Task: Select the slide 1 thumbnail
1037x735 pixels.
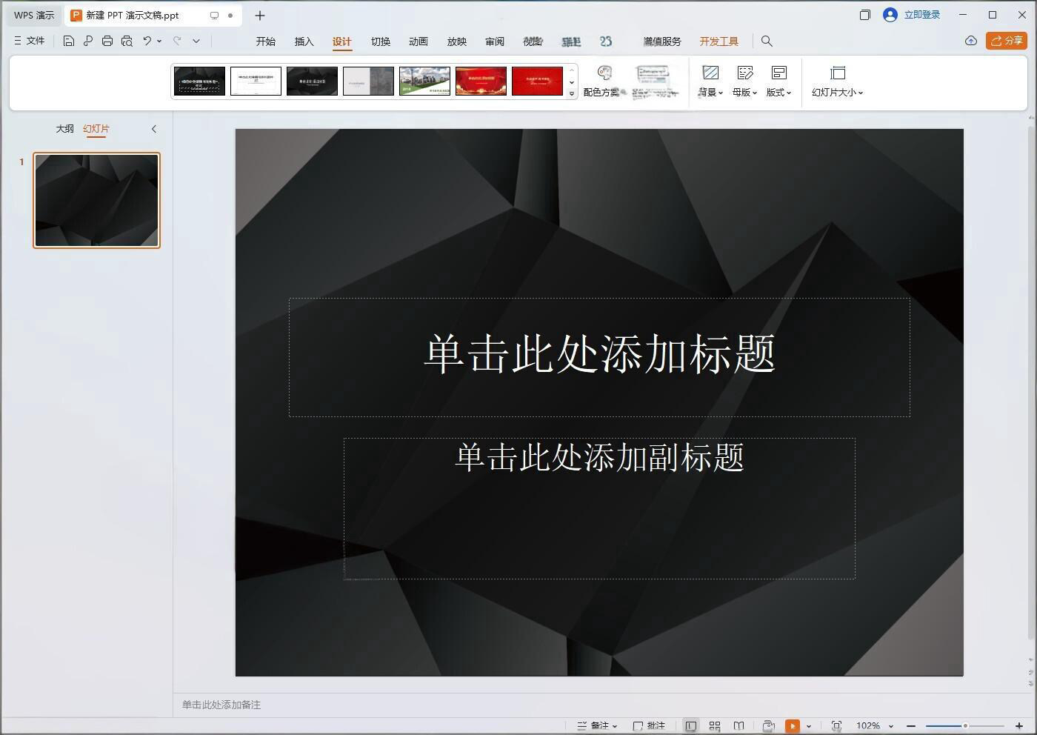Action: 96,200
